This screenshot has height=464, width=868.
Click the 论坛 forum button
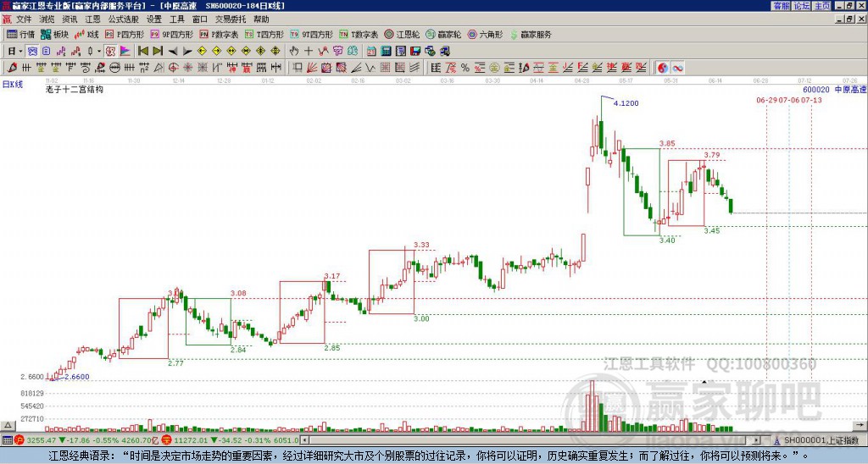click(x=801, y=6)
